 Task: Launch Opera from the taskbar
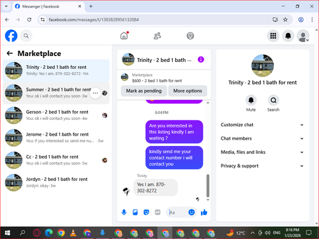point(37,233)
